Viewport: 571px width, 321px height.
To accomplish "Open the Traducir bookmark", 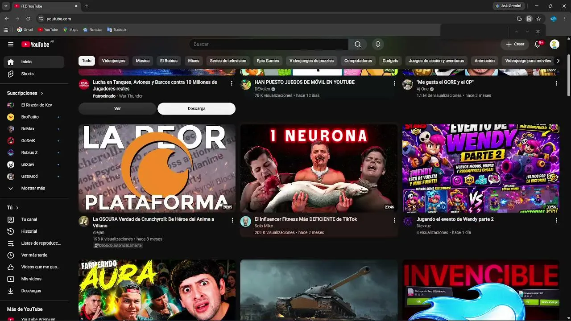I will click(116, 30).
